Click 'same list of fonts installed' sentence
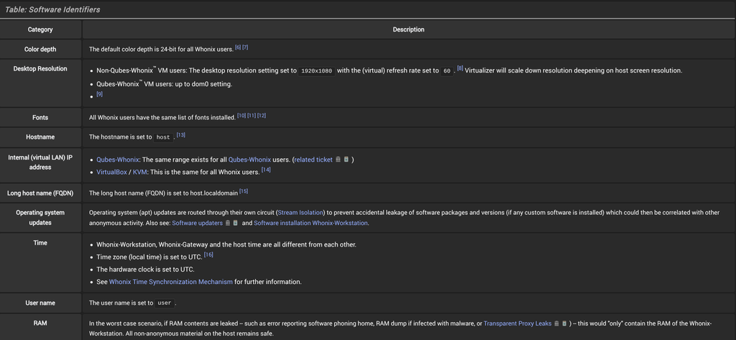Image resolution: width=736 pixels, height=340 pixels. pos(162,117)
